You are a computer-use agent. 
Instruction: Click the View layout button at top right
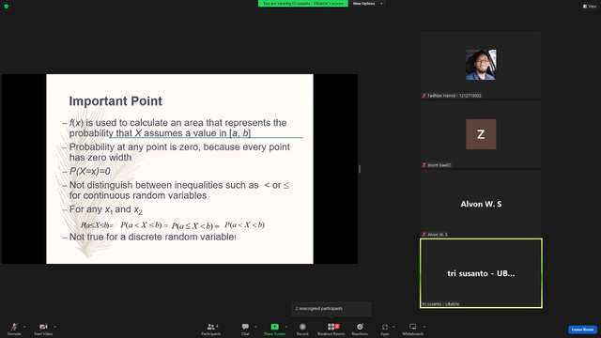point(590,7)
